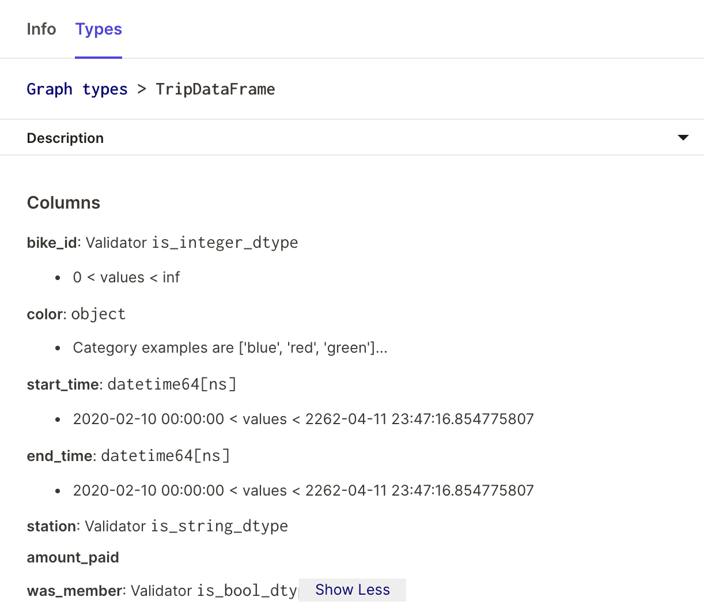Click the is_integer_dtype validator text

tap(225, 243)
